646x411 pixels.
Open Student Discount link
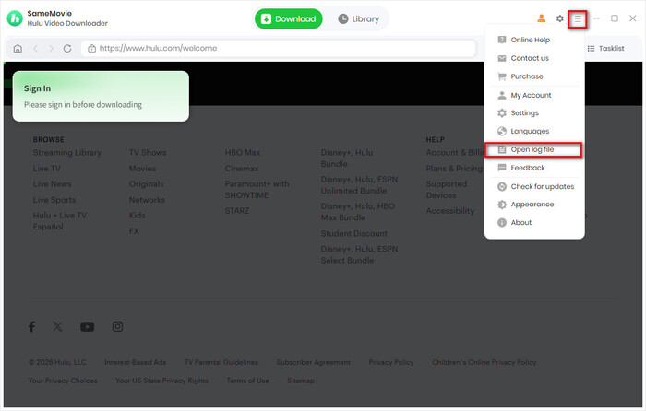point(353,234)
